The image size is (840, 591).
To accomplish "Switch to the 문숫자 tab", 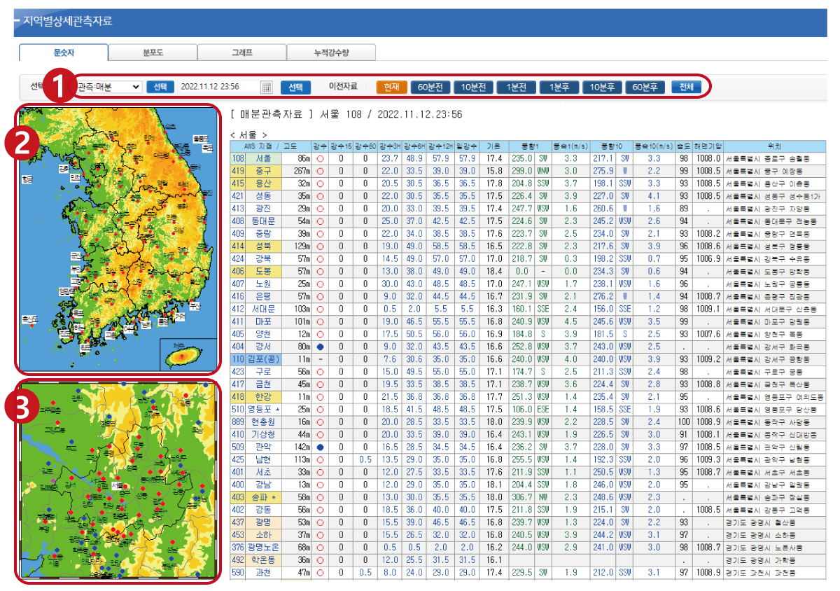I will tap(64, 53).
